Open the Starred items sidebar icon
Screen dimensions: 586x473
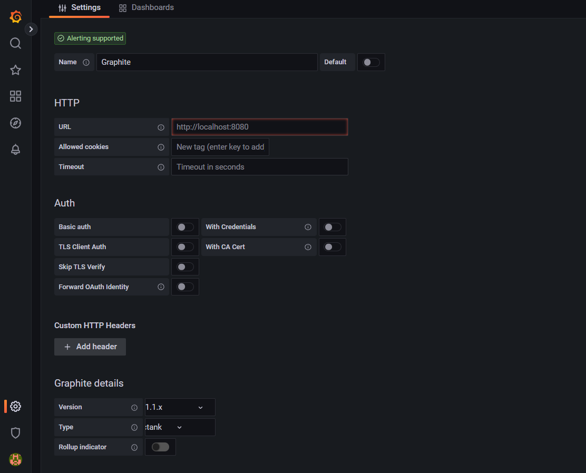[x=15, y=70]
